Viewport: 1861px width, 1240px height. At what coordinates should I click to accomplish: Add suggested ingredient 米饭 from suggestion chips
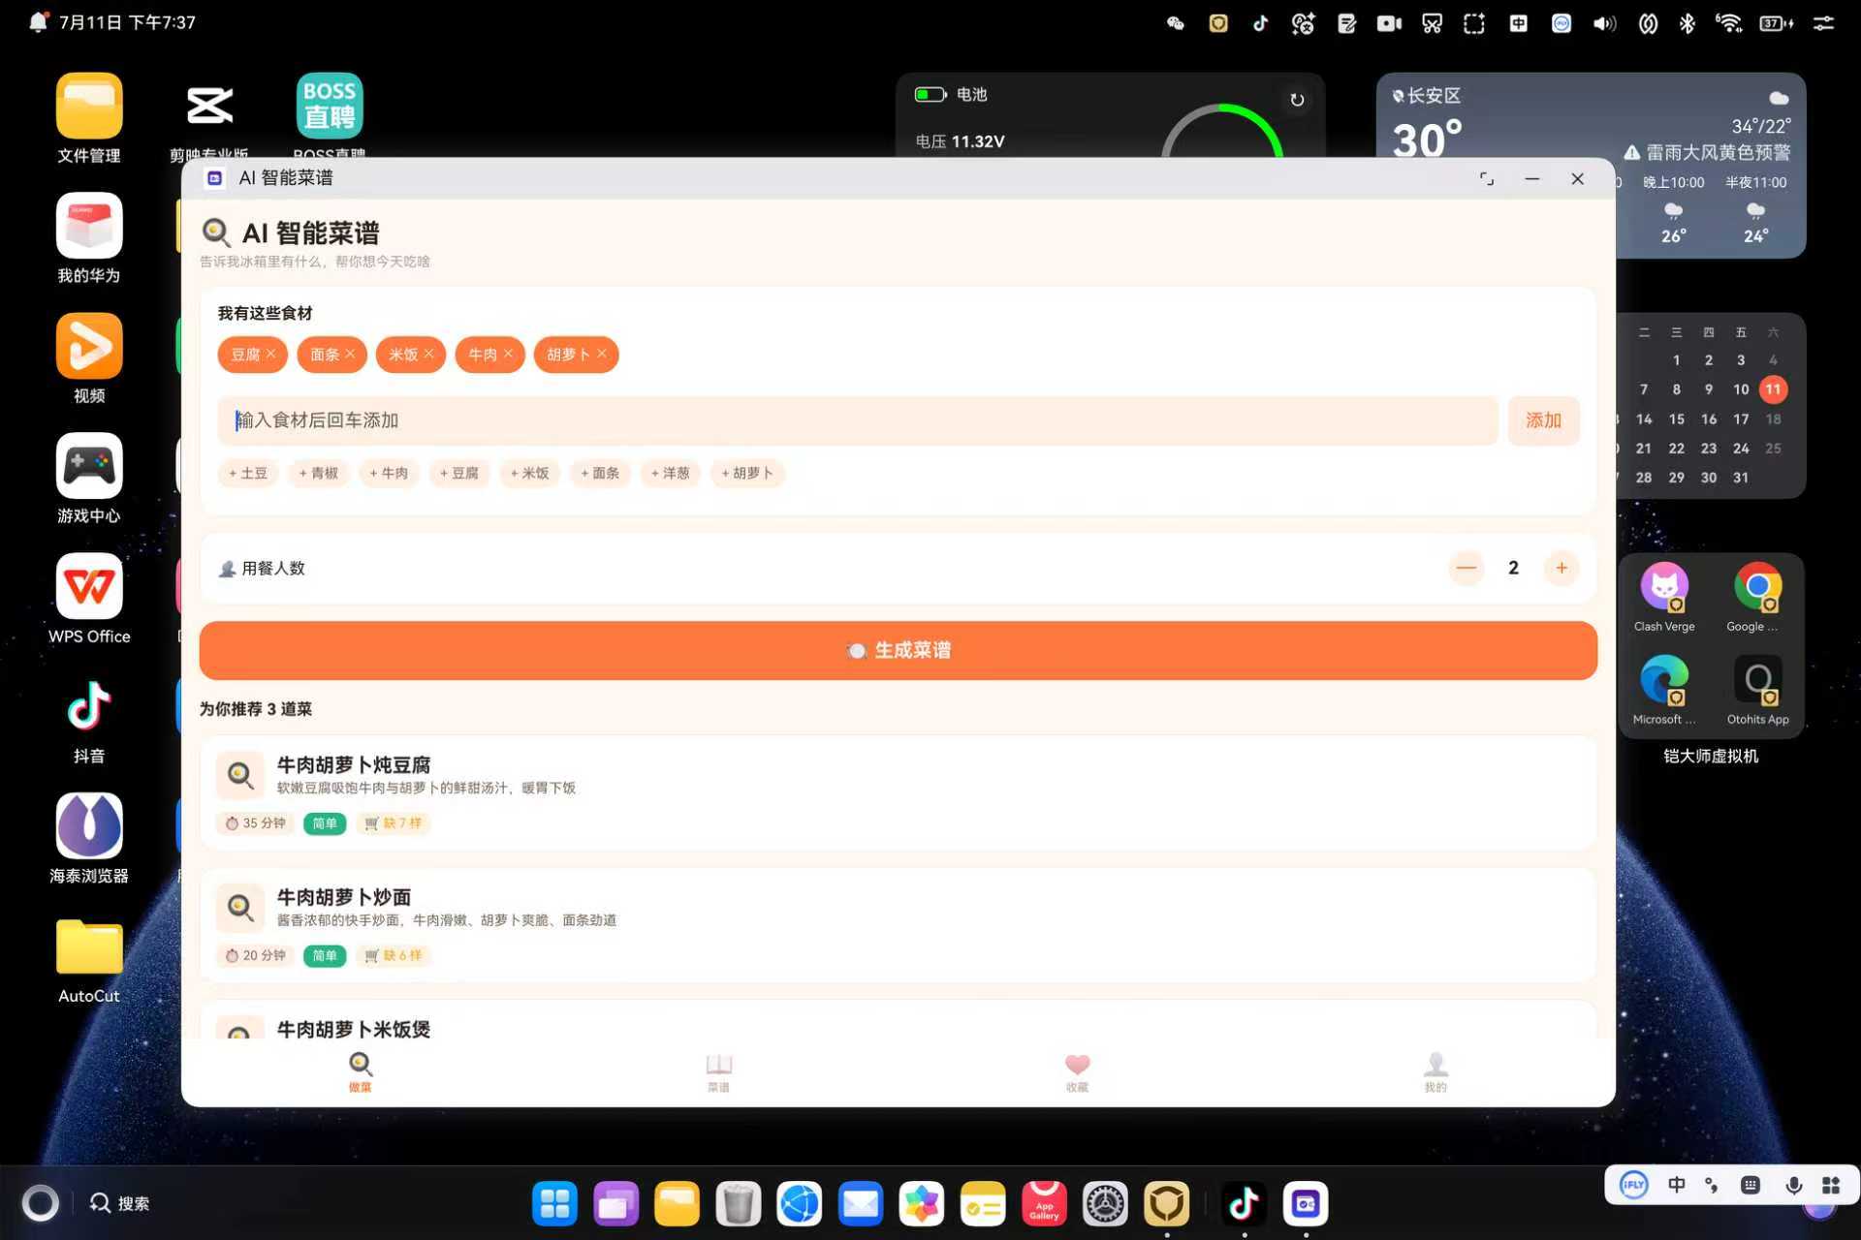click(530, 473)
